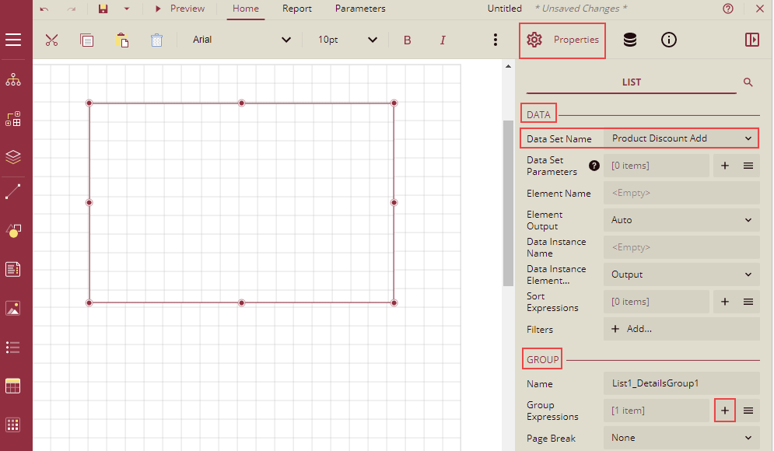Copy the selected item
This screenshot has height=451, width=774.
[87, 40]
